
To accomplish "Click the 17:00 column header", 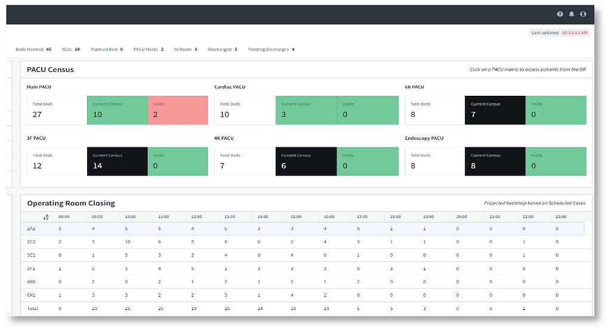I will coord(362,217).
